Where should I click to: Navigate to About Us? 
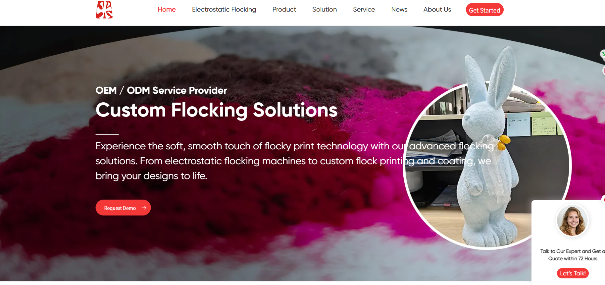[437, 10]
